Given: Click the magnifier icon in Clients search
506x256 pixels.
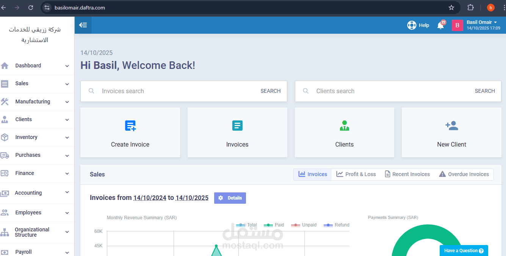Looking at the screenshot, I should tap(306, 91).
